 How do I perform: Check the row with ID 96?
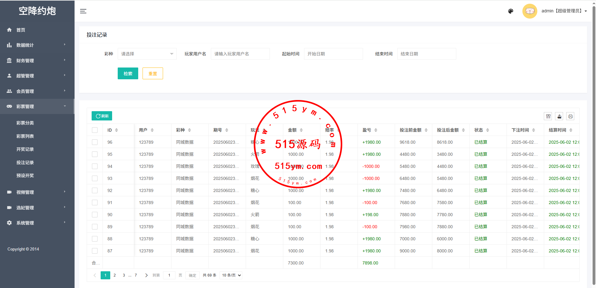pyautogui.click(x=95, y=142)
